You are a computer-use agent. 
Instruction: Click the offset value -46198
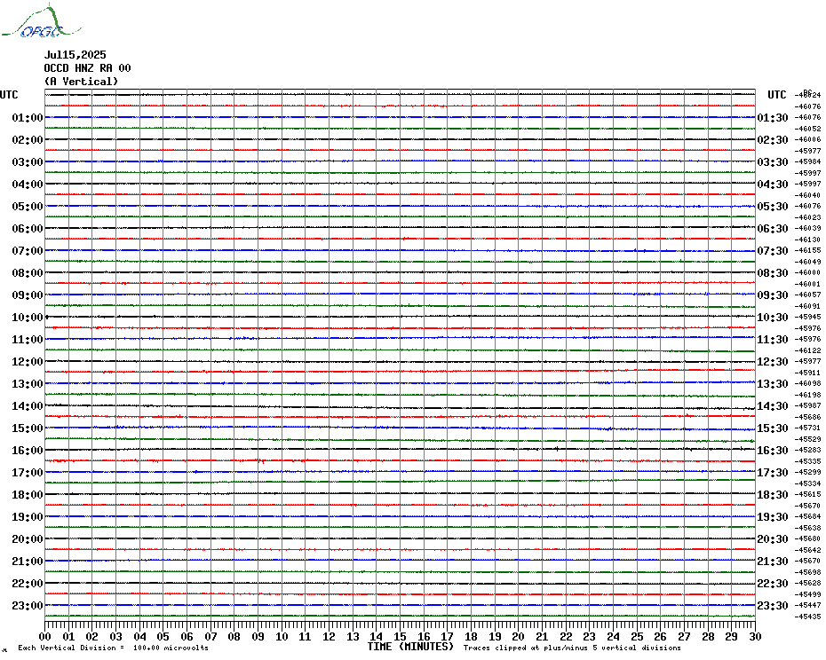click(x=807, y=395)
